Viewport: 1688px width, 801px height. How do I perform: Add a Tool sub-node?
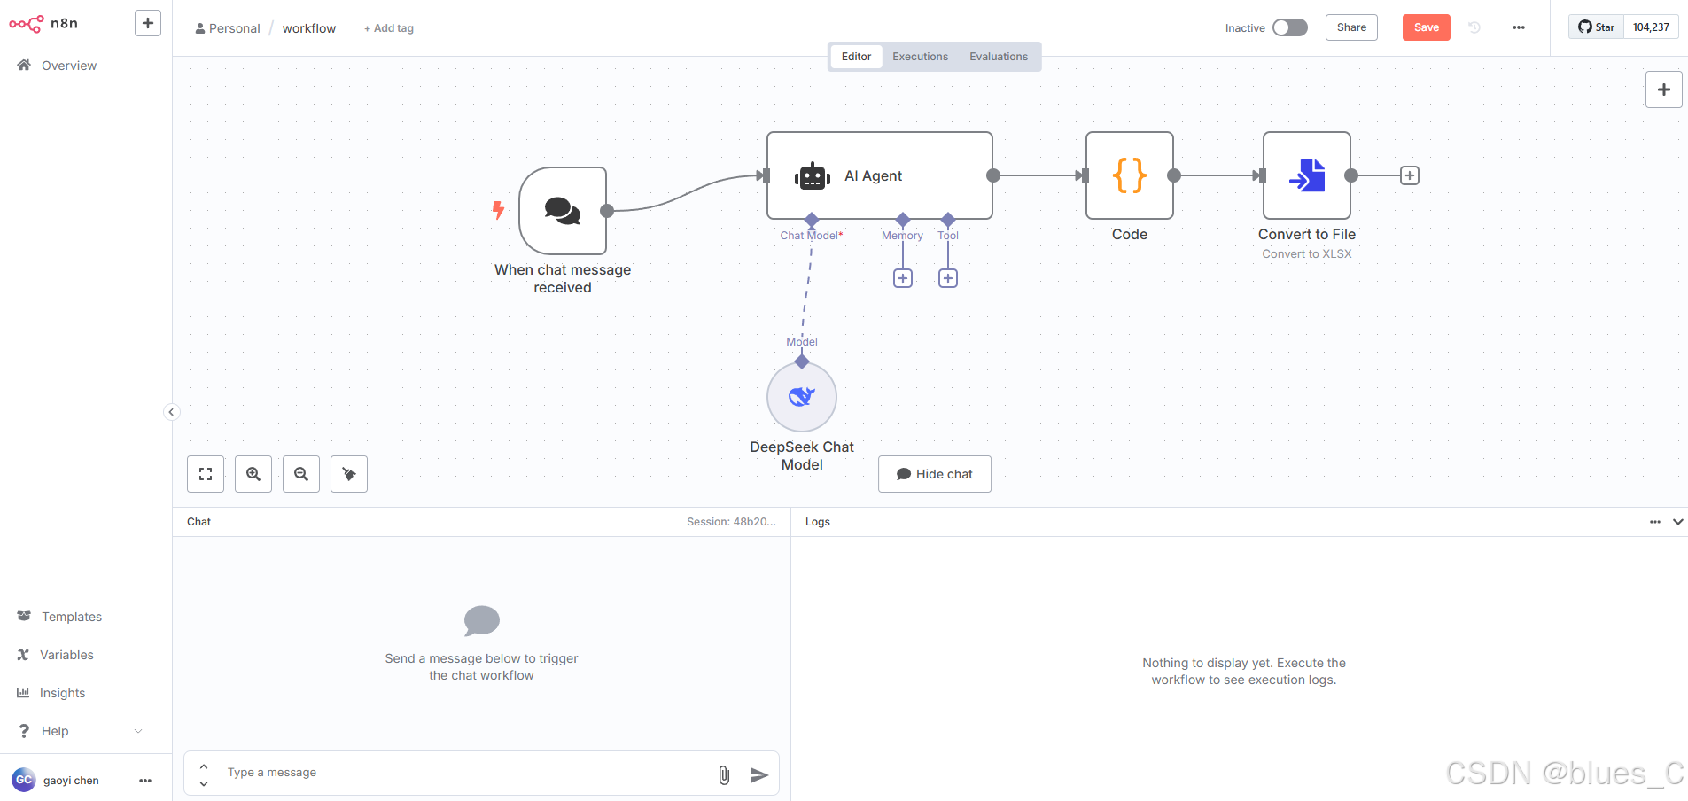[948, 278]
